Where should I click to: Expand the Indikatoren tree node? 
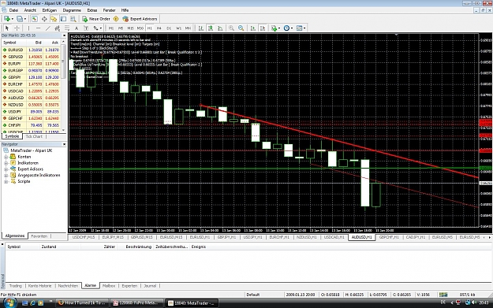pos(6,163)
